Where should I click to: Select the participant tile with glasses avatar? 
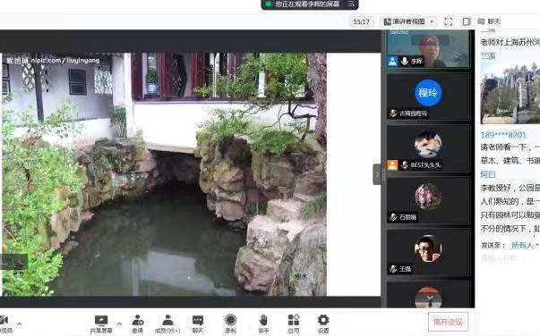tap(428, 253)
